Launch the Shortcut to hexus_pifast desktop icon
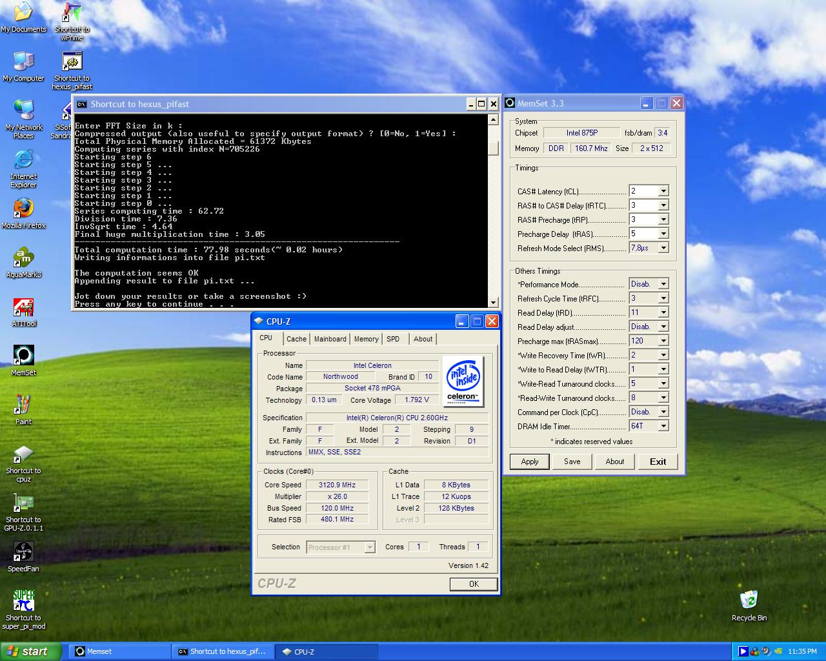The height and width of the screenshot is (661, 826). 72,70
